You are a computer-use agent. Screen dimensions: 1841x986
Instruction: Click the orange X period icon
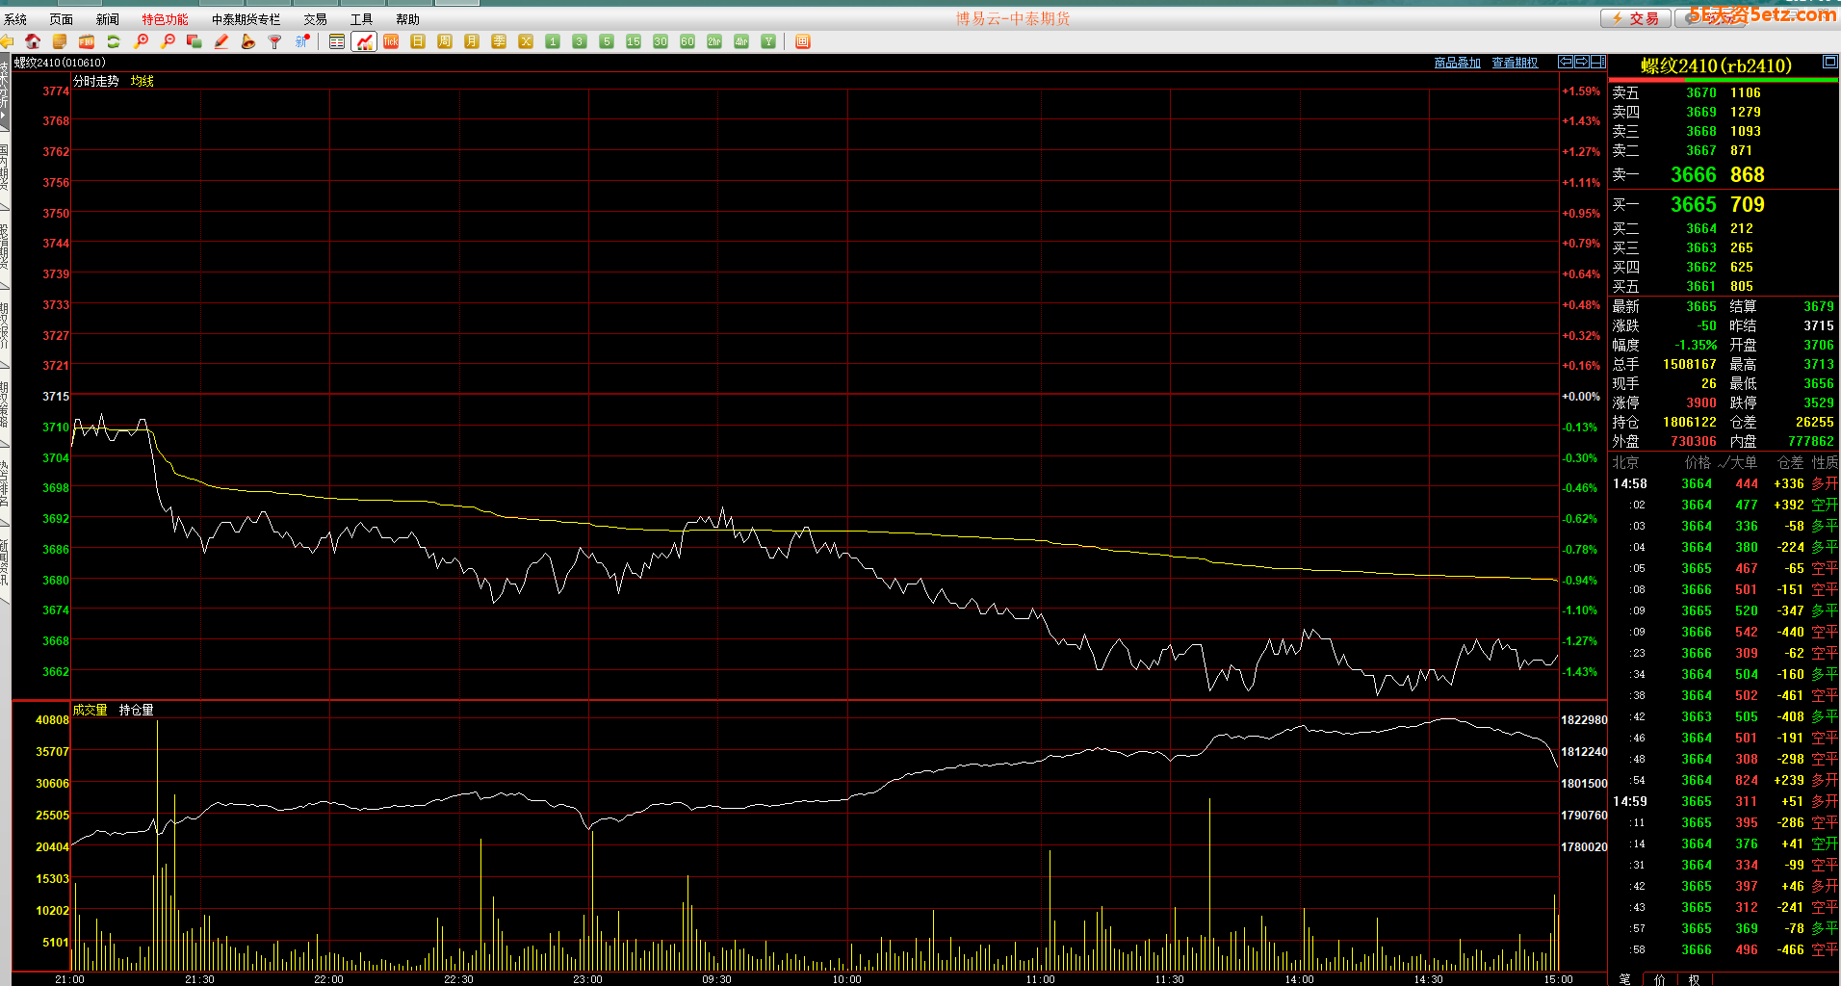point(526,41)
